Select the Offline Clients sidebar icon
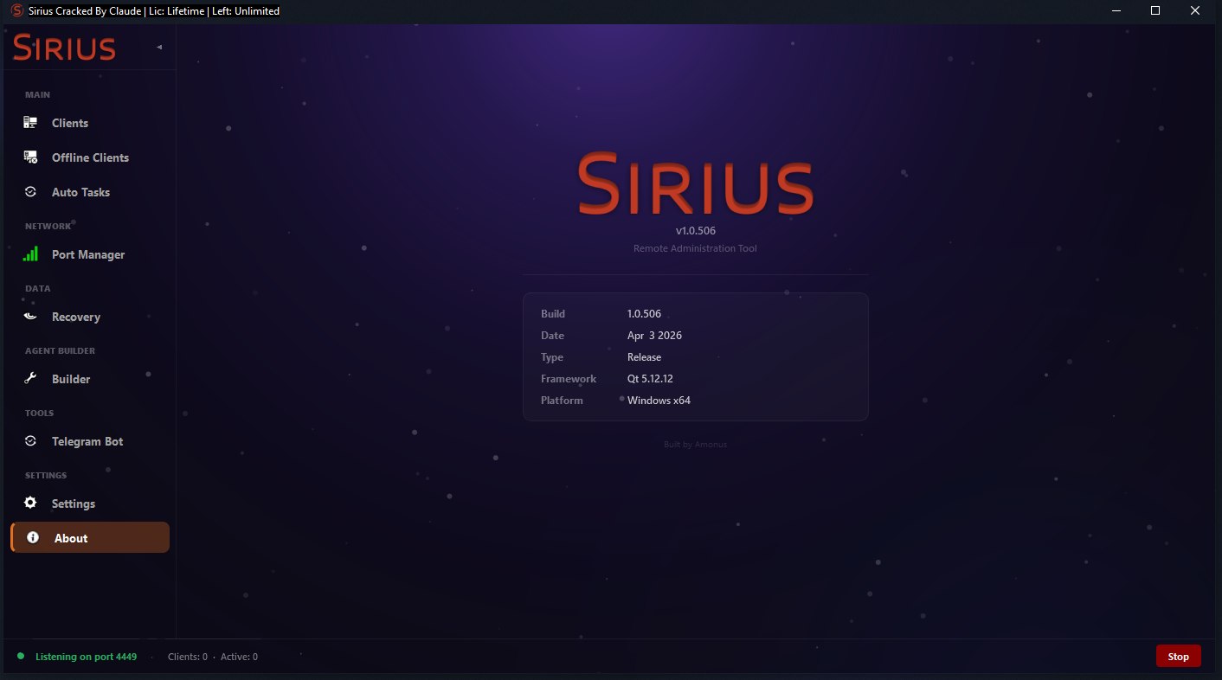This screenshot has height=680, width=1222. (x=30, y=157)
